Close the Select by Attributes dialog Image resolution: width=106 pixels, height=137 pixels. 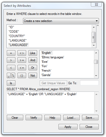pos(89,127)
